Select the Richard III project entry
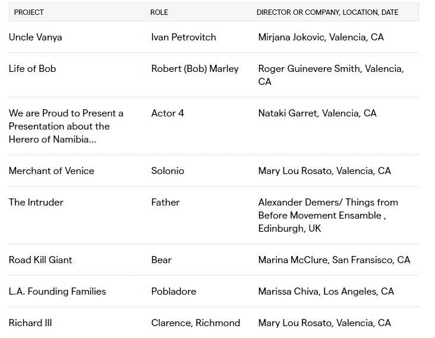Viewport: 435px width, 338px height. click(30, 323)
